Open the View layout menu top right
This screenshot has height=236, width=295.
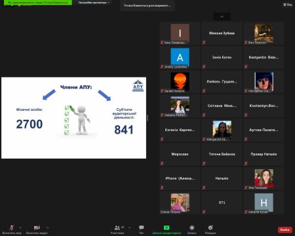click(x=288, y=5)
